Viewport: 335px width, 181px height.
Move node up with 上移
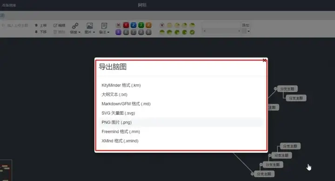click(40, 25)
